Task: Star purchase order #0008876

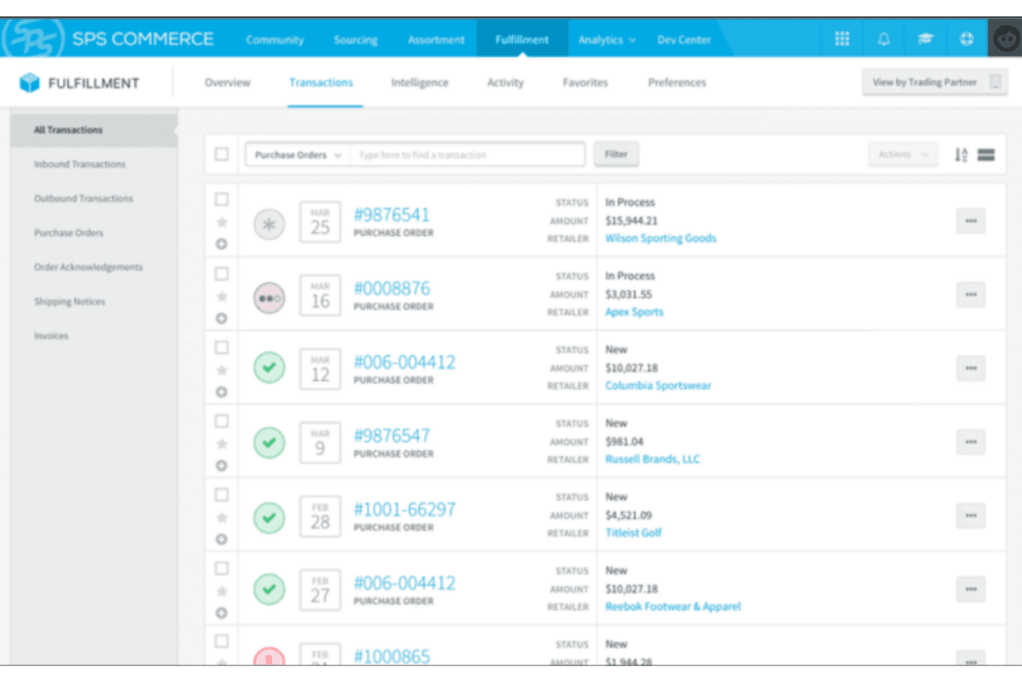Action: pos(222,296)
